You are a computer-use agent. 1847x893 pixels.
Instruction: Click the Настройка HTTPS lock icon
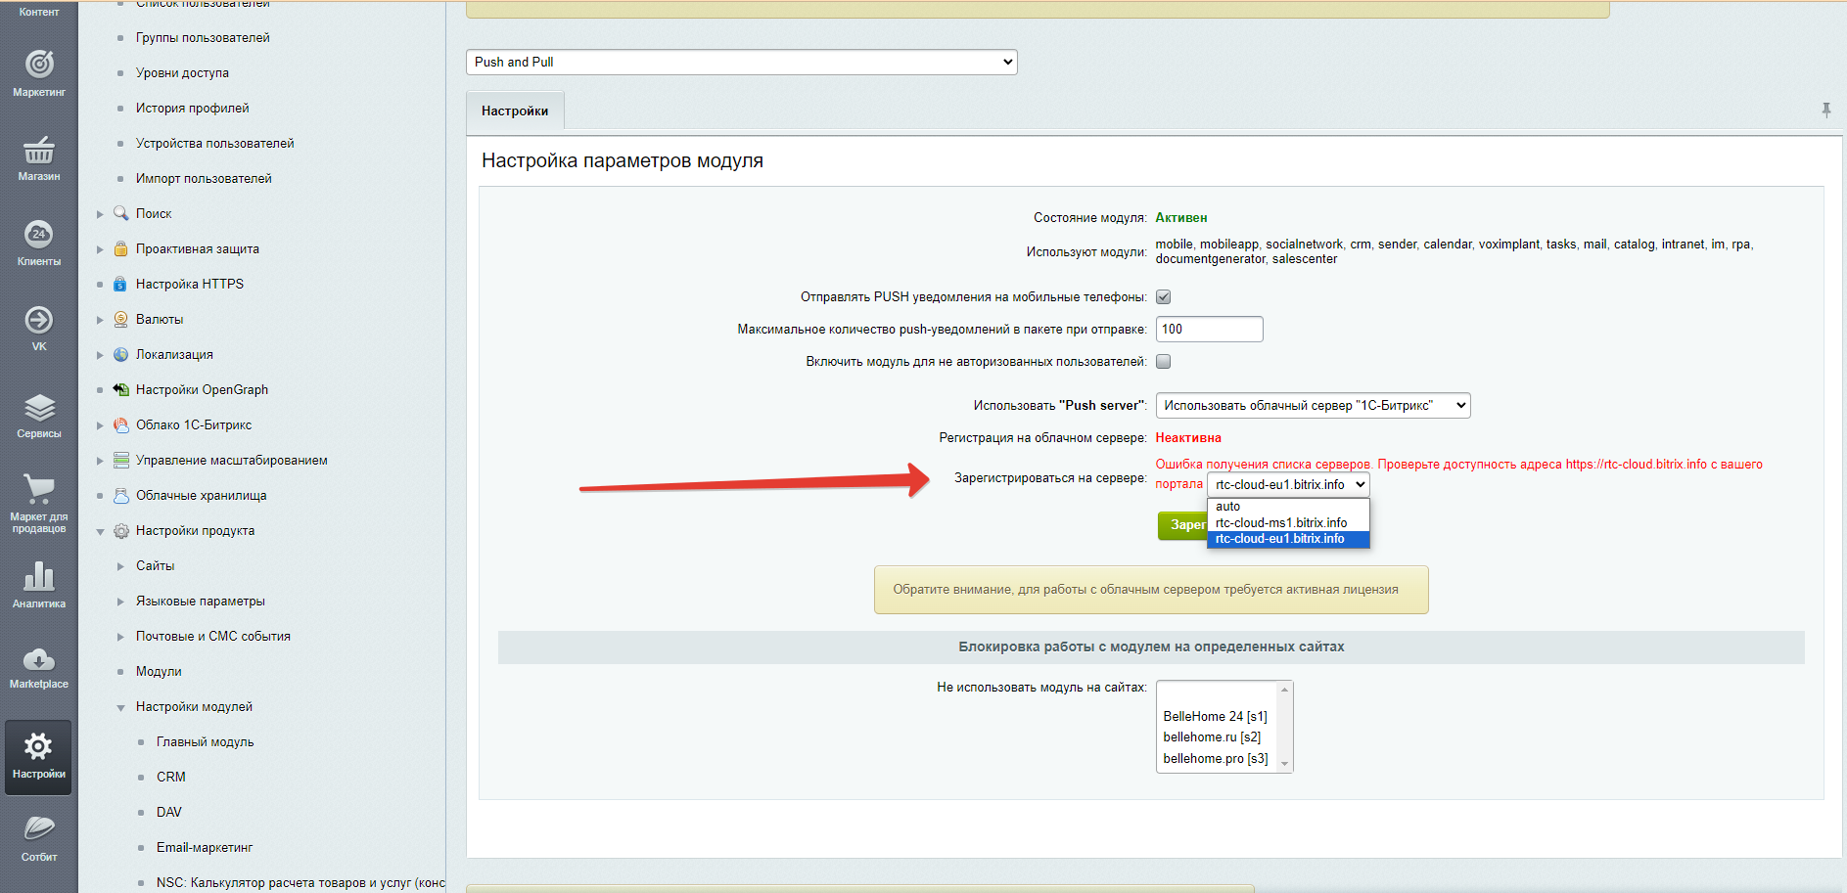coord(120,284)
